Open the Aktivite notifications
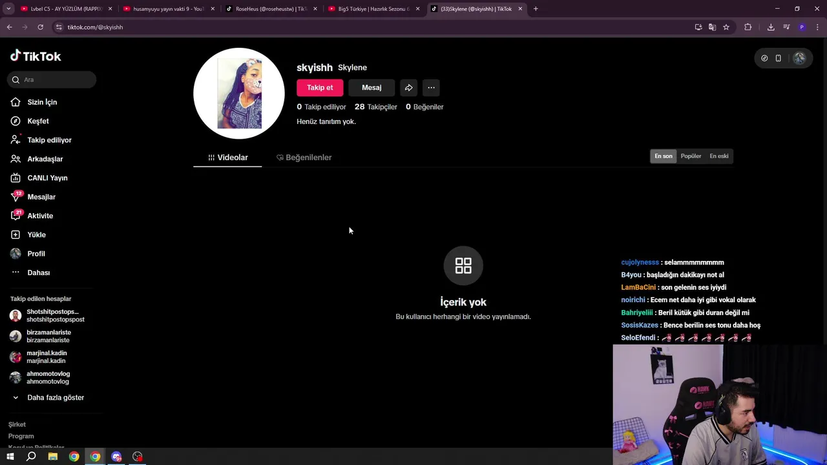The width and height of the screenshot is (827, 465). [x=32, y=216]
